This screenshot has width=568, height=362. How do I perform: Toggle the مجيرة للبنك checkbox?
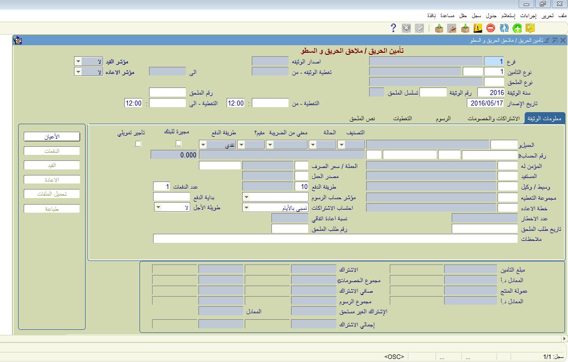tap(178, 144)
